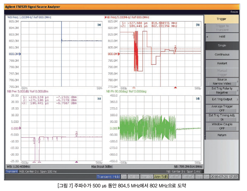The height and width of the screenshot is (191, 247).
Task: Click marker readout 816.688551 MHz in NB Freq
Action: (x=164, y=23)
